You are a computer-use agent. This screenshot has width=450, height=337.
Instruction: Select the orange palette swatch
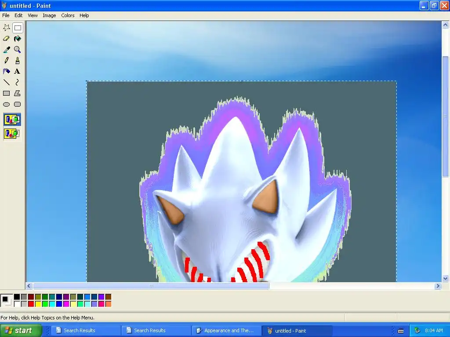pyautogui.click(x=108, y=304)
